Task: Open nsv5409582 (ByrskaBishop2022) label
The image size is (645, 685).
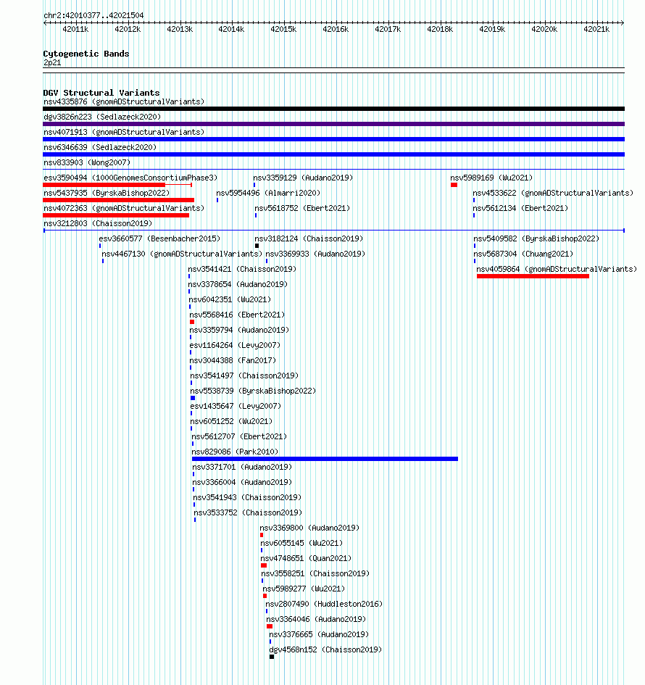Action: coord(536,239)
